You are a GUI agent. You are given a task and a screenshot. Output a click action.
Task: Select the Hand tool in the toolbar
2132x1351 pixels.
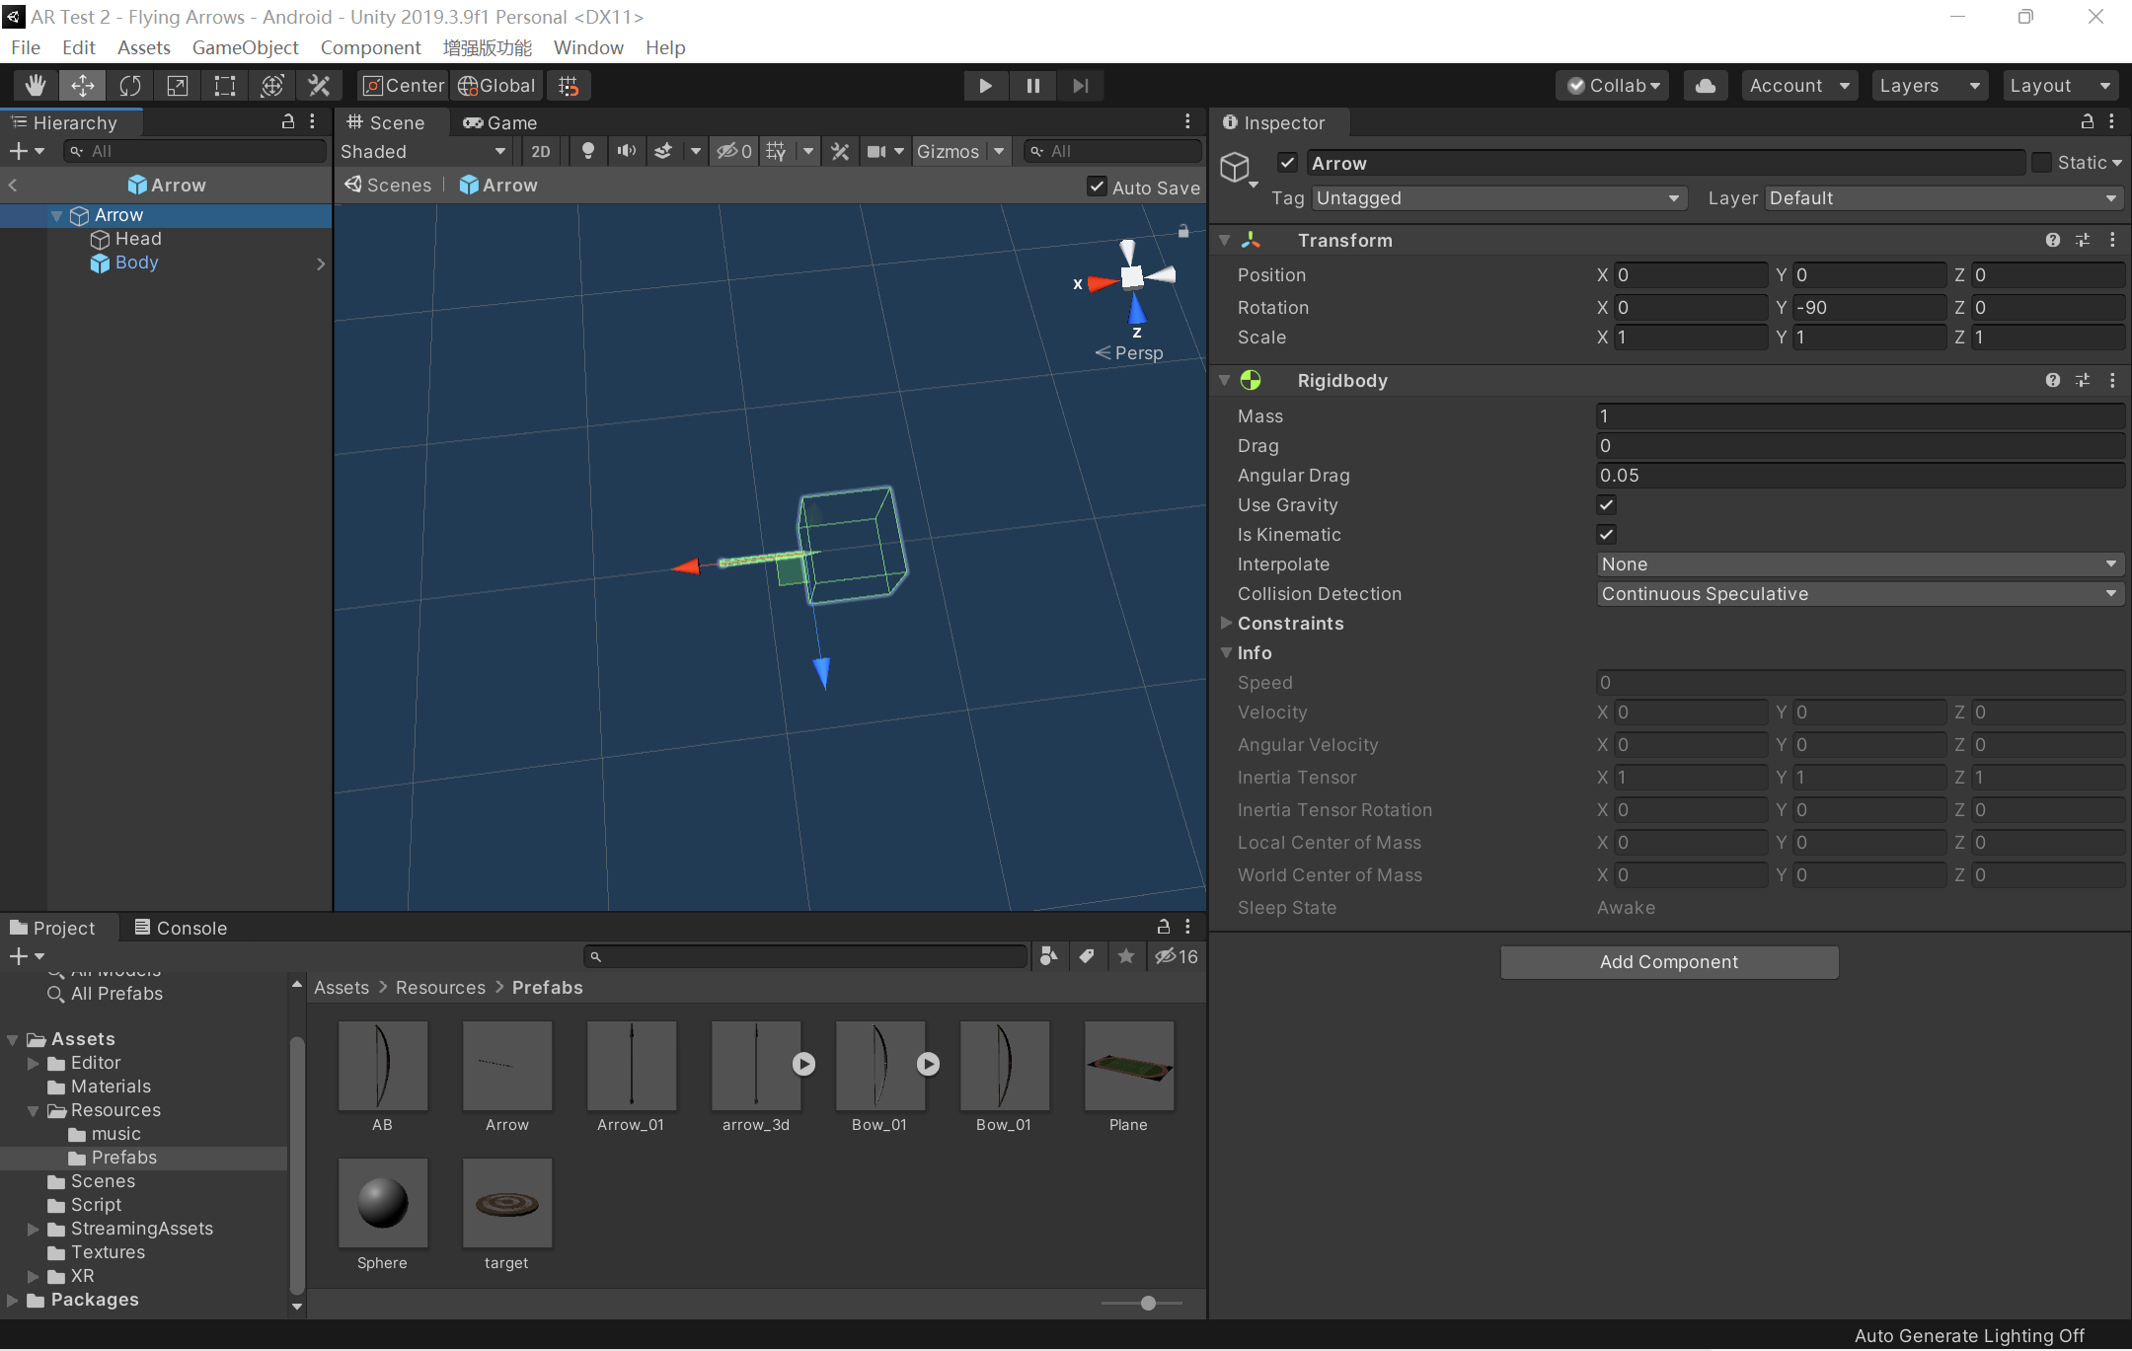34,85
